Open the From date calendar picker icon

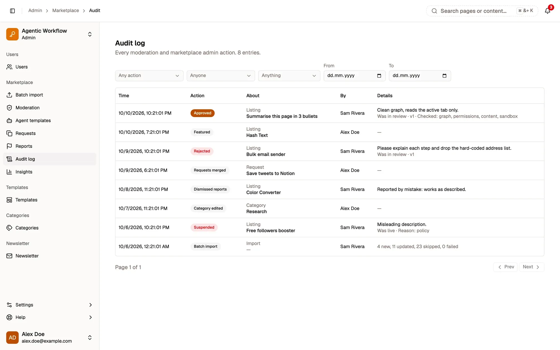(x=379, y=76)
